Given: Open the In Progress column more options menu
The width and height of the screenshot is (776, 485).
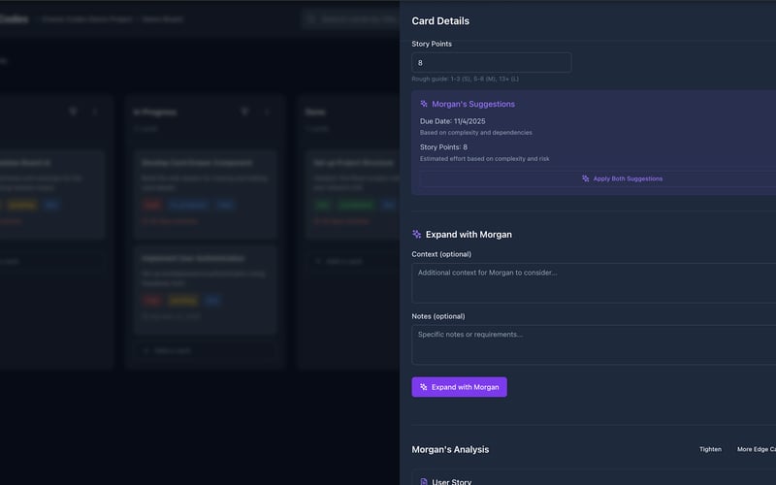Looking at the screenshot, I should pyautogui.click(x=266, y=112).
